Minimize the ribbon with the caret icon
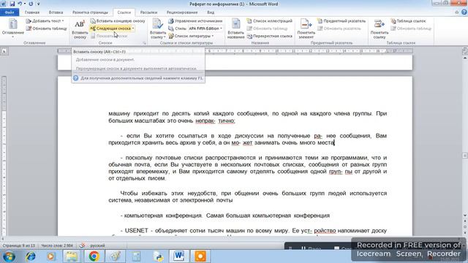This screenshot has height=263, width=468. (456, 12)
